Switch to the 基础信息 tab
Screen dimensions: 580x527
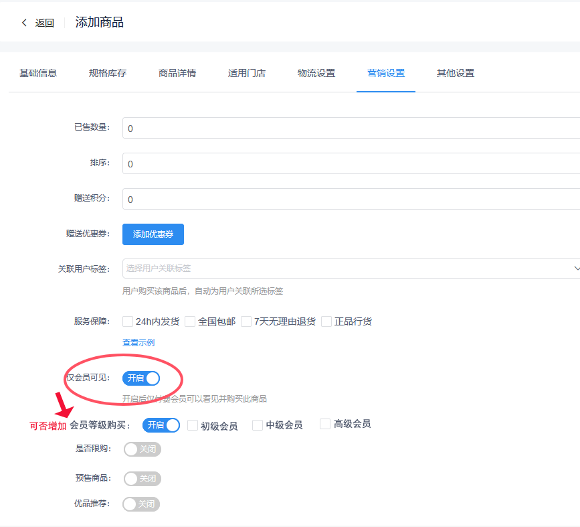tap(38, 73)
